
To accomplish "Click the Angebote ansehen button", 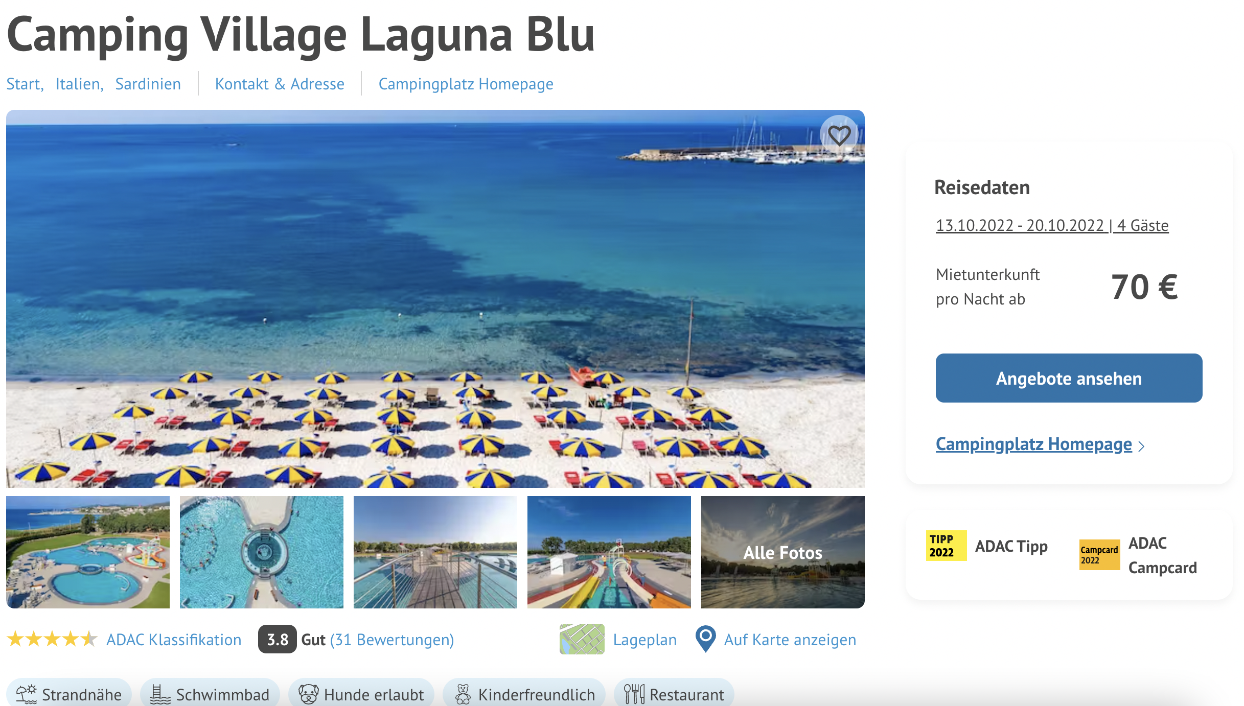I will [x=1069, y=378].
